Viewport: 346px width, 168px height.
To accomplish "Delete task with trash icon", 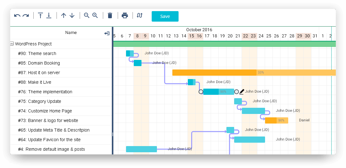I will click(x=110, y=15).
